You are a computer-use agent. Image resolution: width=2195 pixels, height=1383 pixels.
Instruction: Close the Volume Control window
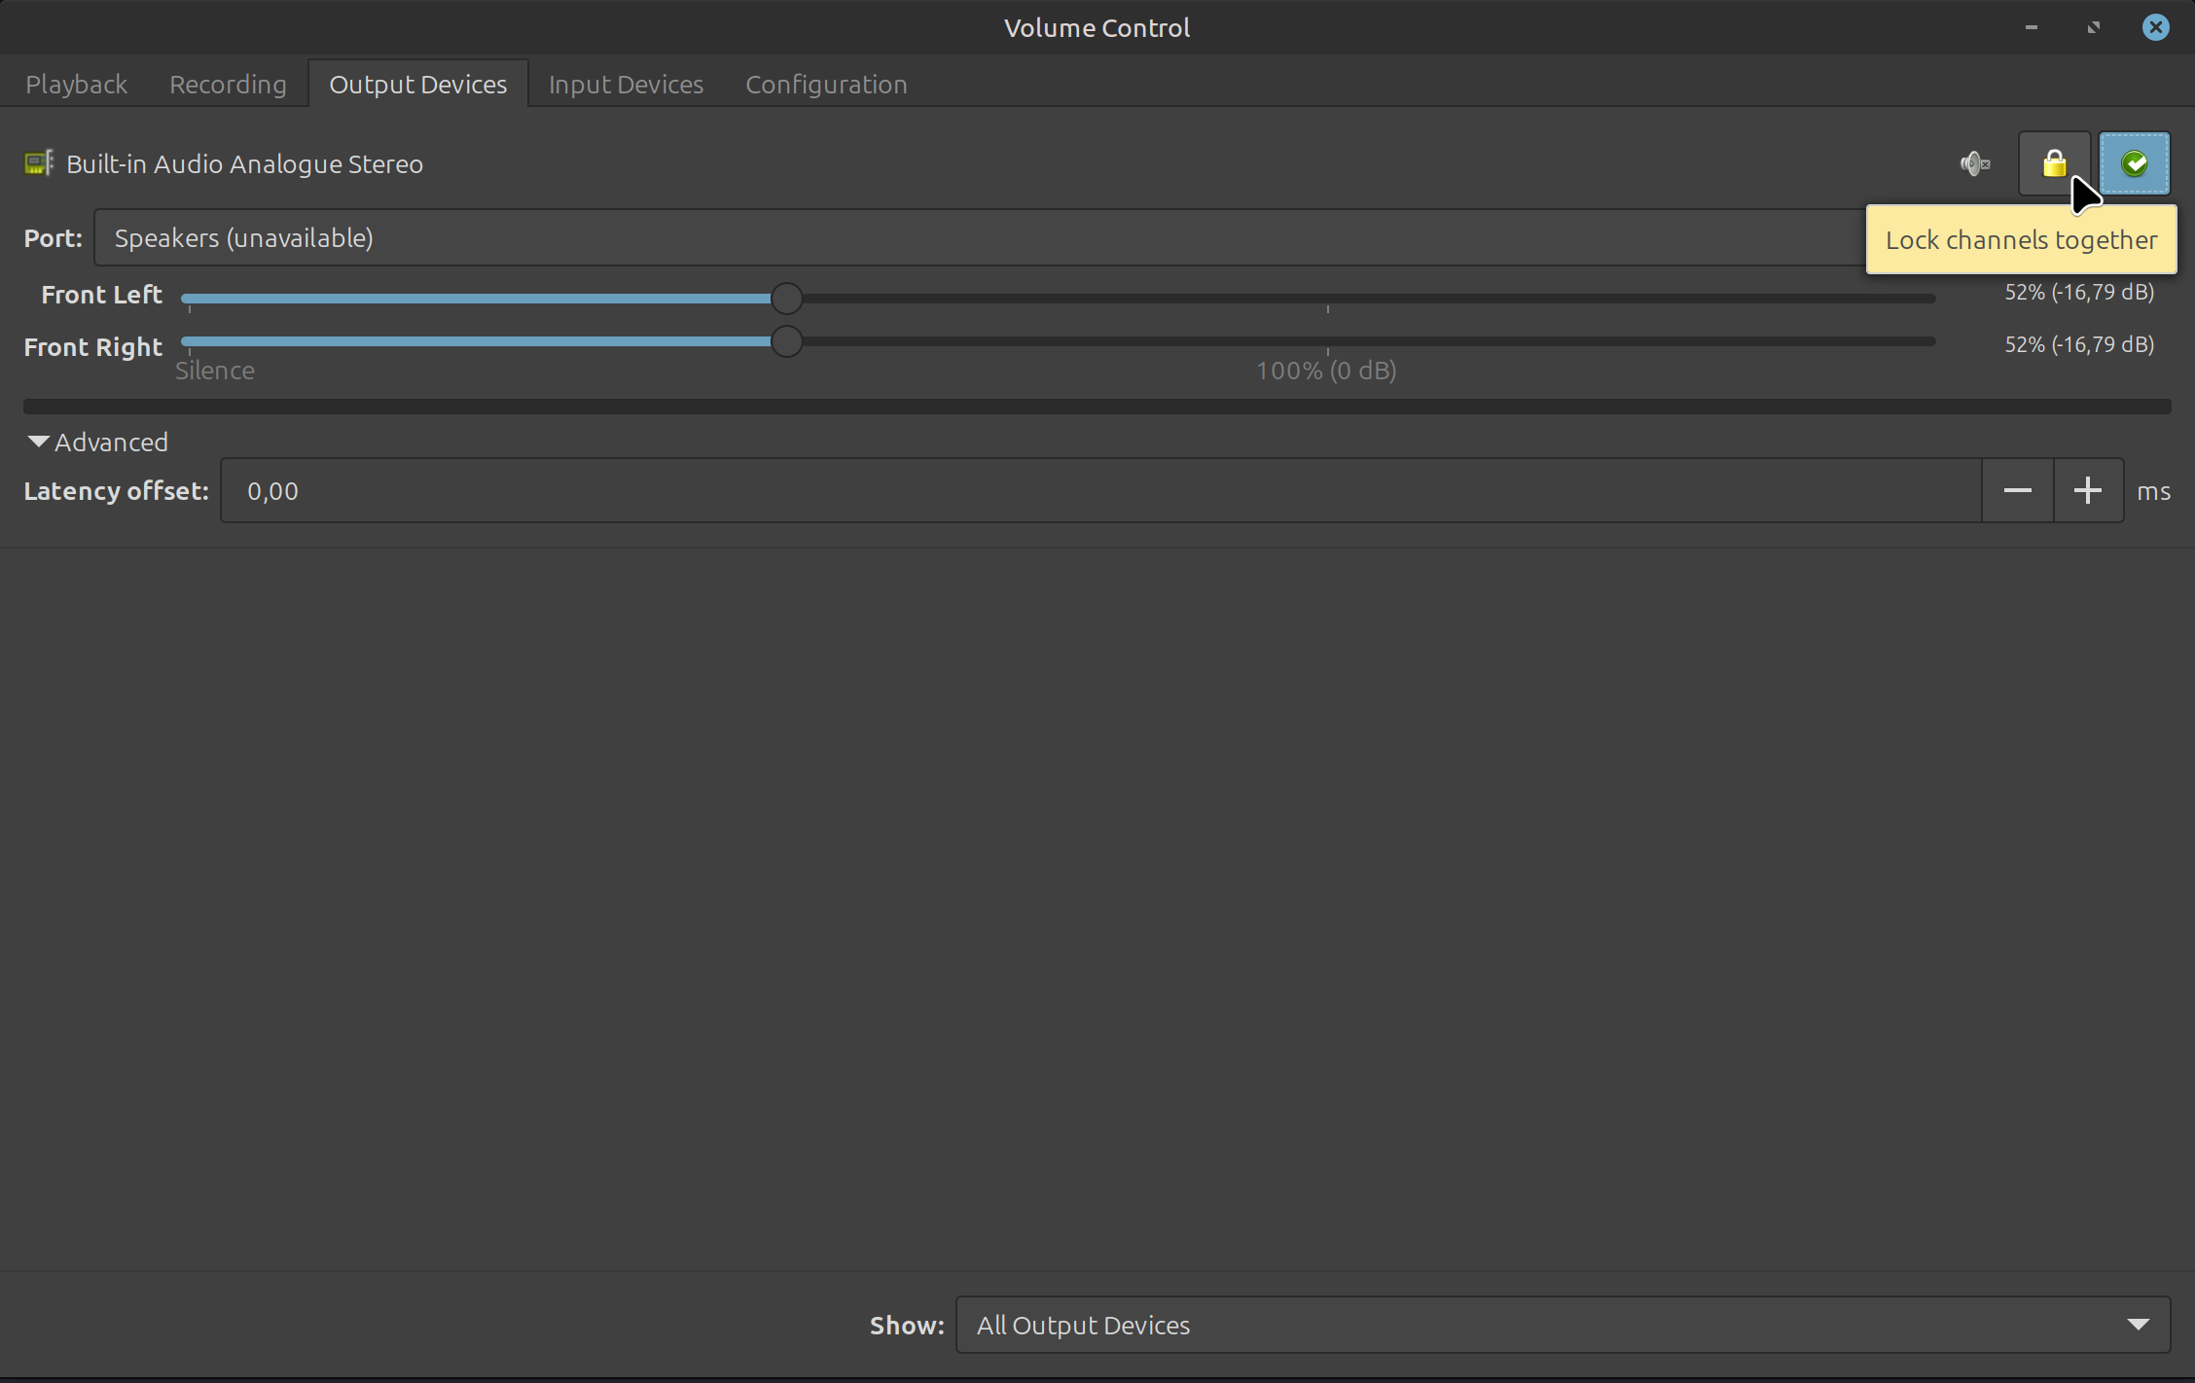[x=2155, y=27]
